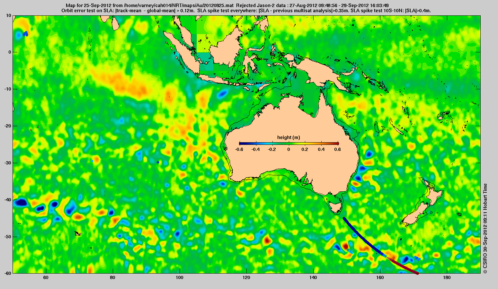
Task: Click the 0 latitude label on the y-axis
Action: pos(10,52)
